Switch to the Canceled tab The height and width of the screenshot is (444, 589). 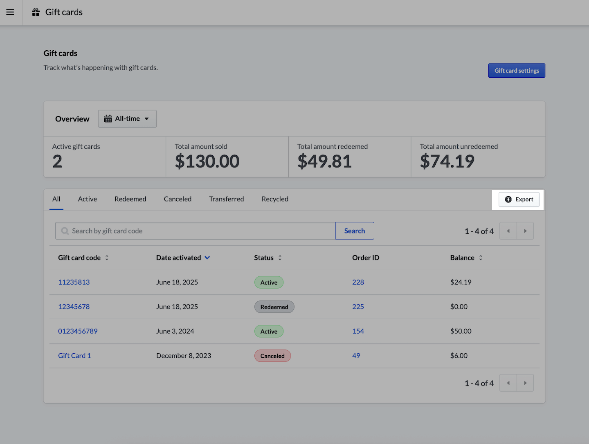pos(178,199)
